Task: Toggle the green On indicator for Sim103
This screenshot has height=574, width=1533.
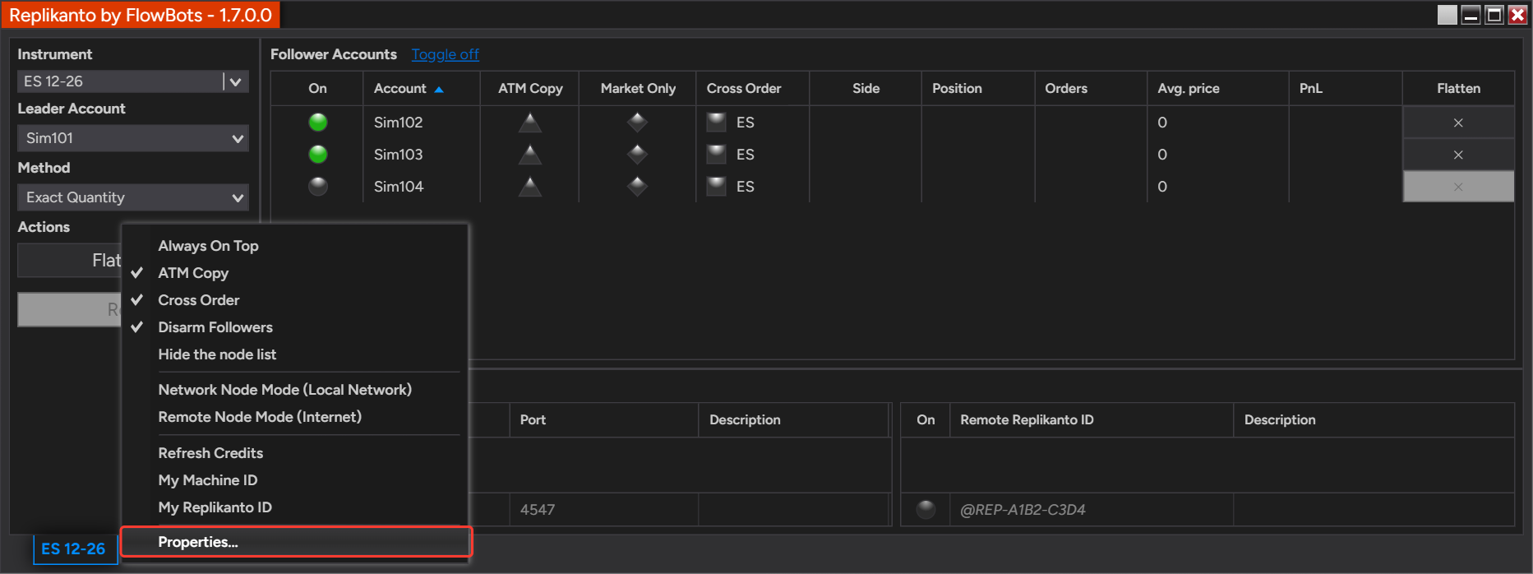Action: pos(317,155)
